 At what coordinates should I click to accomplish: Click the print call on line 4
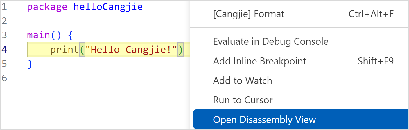(x=64, y=50)
